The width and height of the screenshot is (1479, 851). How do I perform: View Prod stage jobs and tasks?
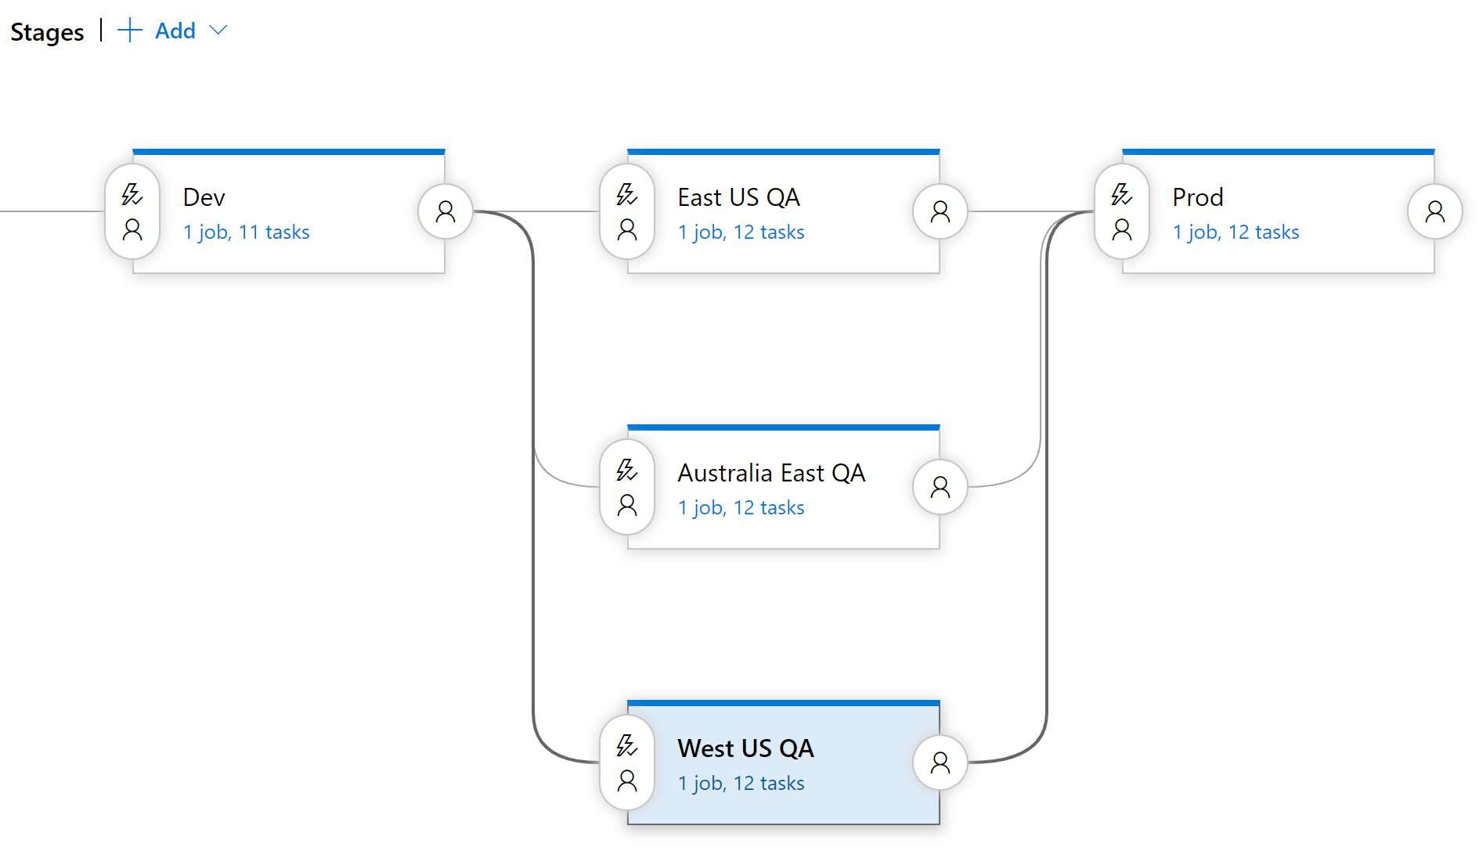(x=1236, y=233)
